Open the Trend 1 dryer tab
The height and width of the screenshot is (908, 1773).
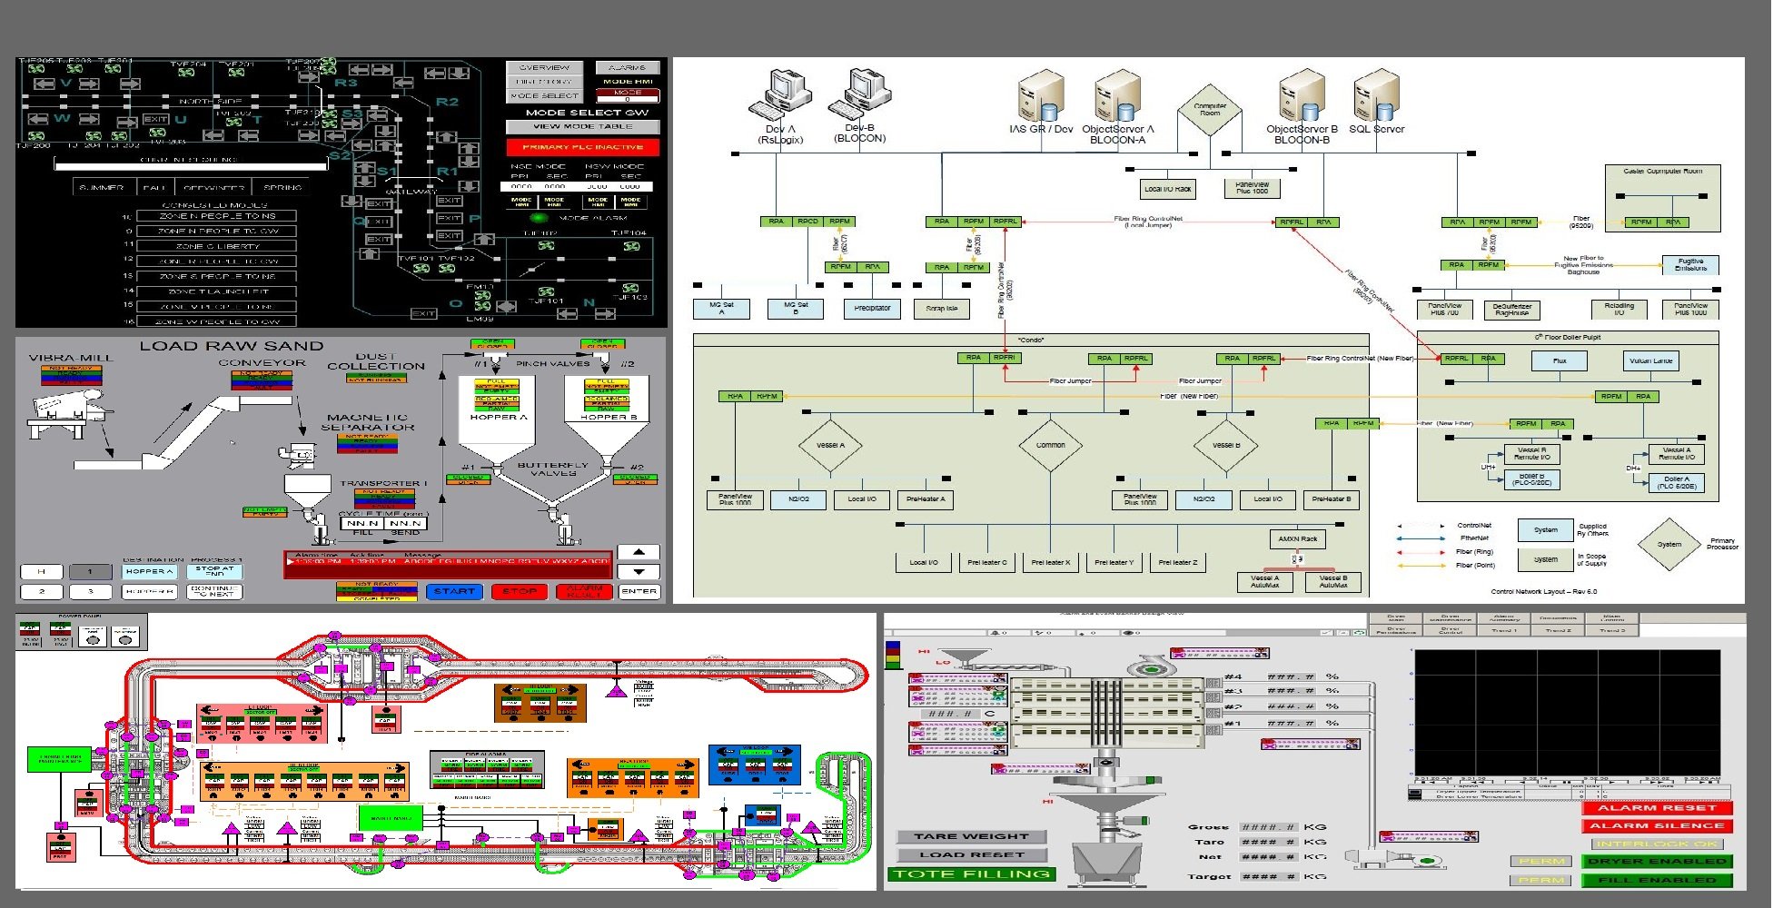[1503, 630]
